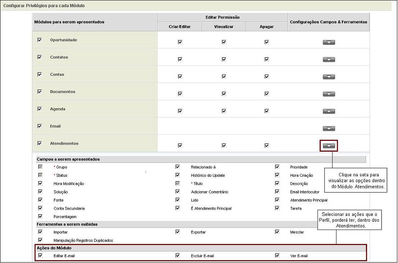Disable the Oportunidade module checkbox

[40, 39]
